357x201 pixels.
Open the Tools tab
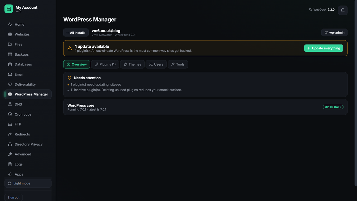178,64
